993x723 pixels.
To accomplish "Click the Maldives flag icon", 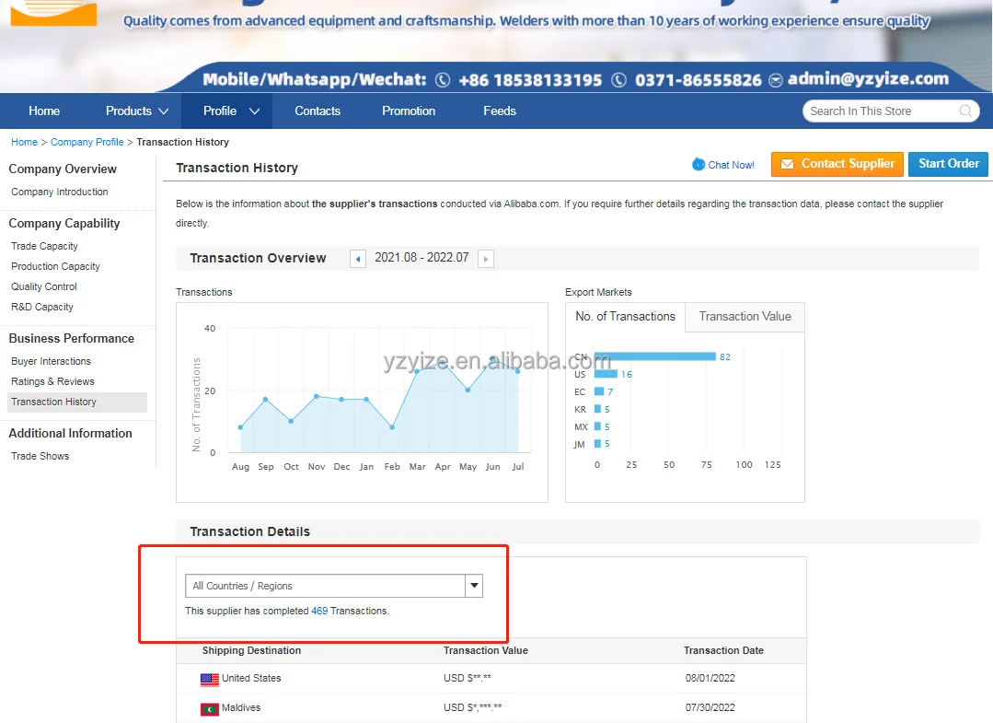I will 210,708.
